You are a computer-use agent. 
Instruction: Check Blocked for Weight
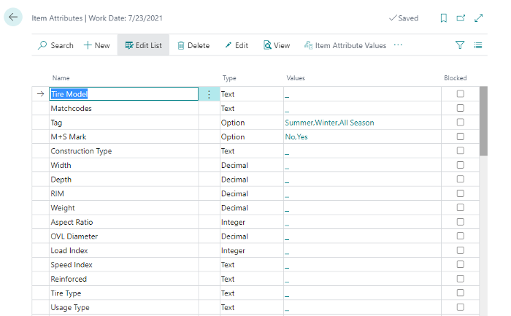(460, 207)
